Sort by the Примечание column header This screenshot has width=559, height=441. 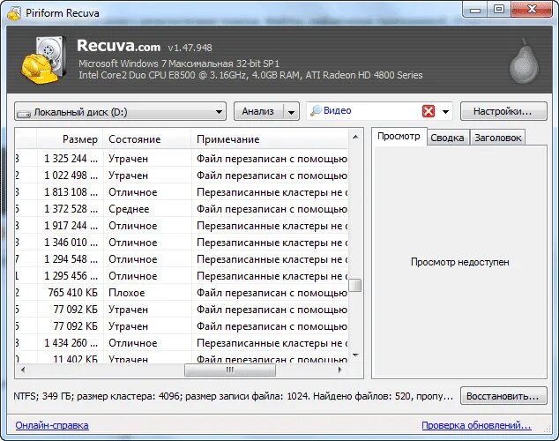(270, 139)
